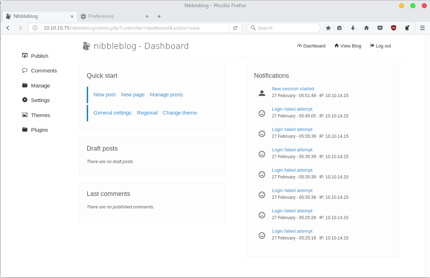Click the GNOME foot extension icon
This screenshot has width=430, height=278.
click(407, 28)
